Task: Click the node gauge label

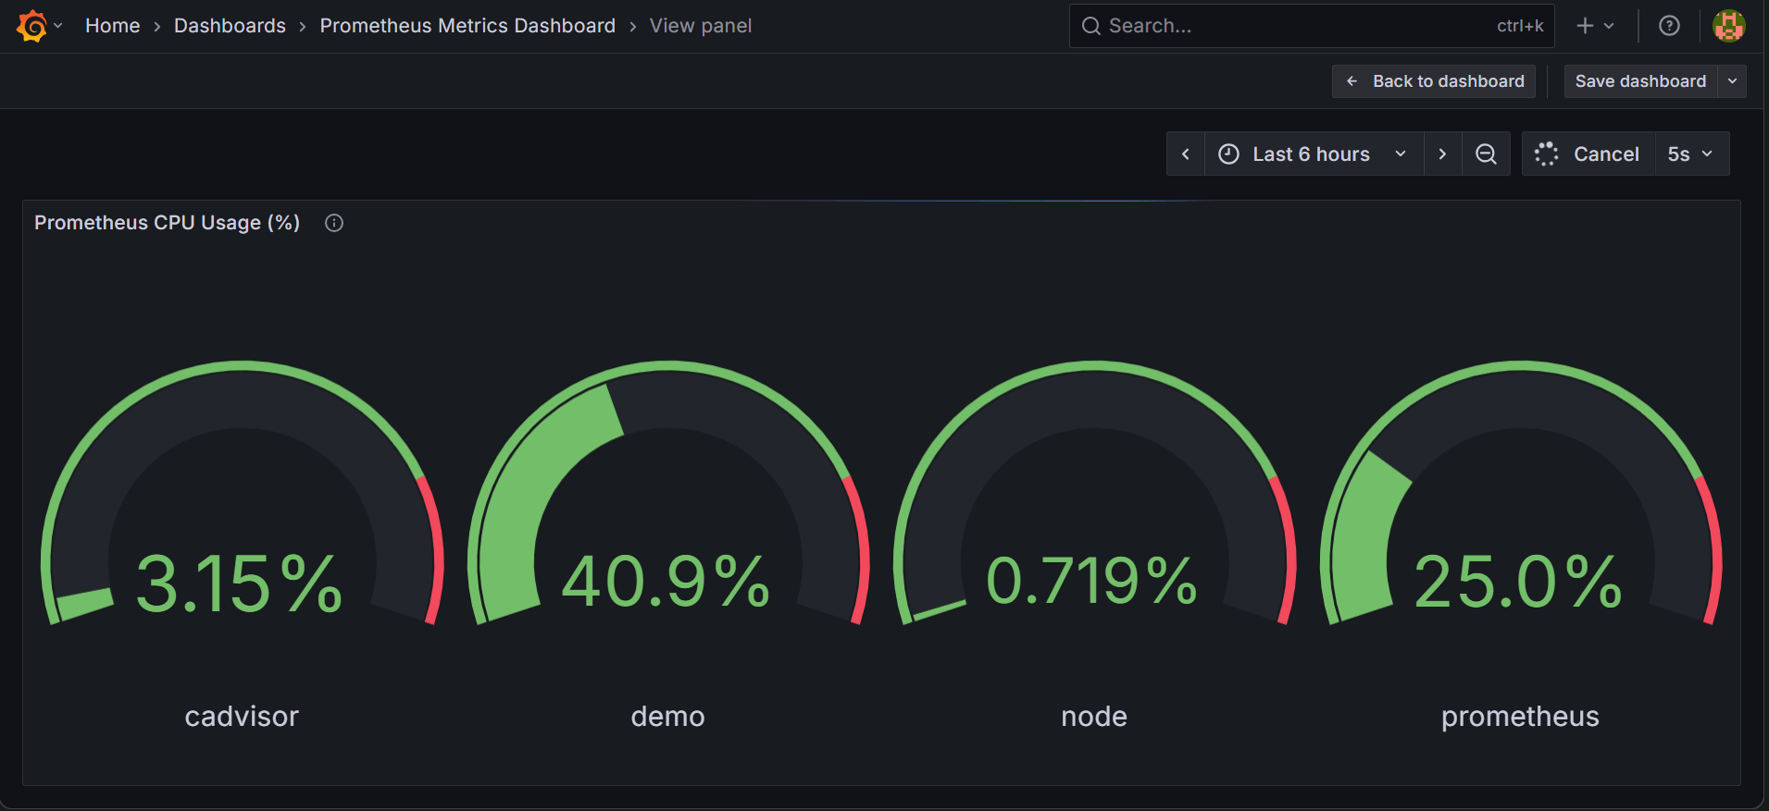Action: [x=1094, y=717]
